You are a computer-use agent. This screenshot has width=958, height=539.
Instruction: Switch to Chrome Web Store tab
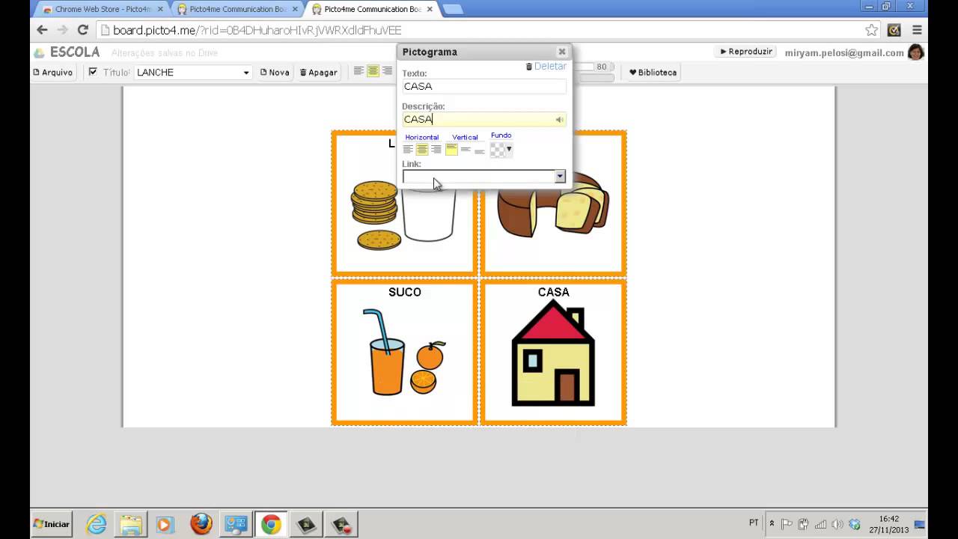(103, 9)
